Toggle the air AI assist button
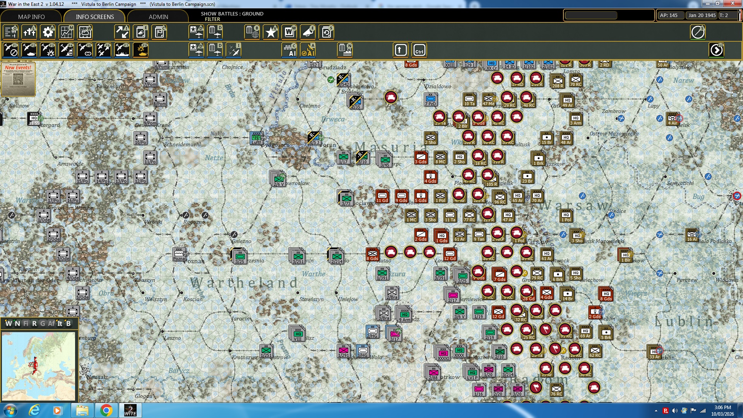Image resolution: width=743 pixels, height=418 pixels. 308,50
